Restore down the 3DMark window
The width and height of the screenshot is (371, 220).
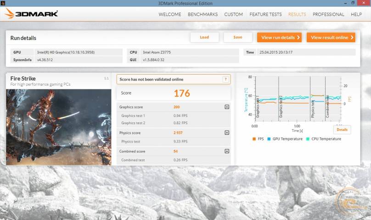tap(353, 3)
